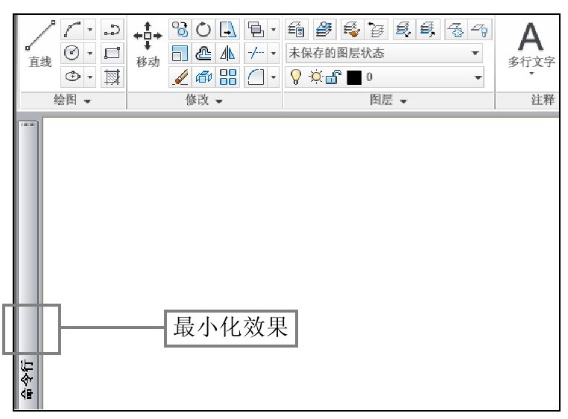Toggle layer on/off lightbulb icon

click(295, 77)
